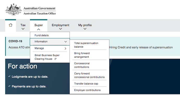Screen dimensions: 180x95
Task: Open Small Business Super Clearing House
Action: [47, 57]
